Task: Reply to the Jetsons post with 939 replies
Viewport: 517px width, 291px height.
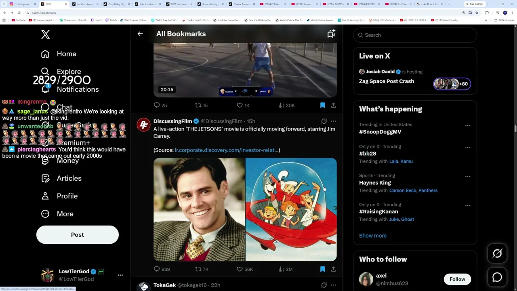Action: (162, 269)
